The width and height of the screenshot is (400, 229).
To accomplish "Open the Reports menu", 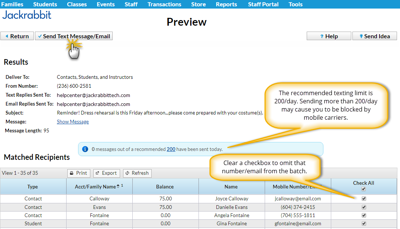I will pyautogui.click(x=226, y=4).
